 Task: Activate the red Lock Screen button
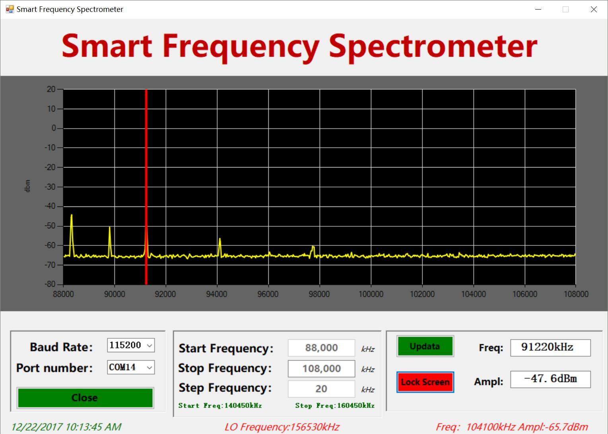pos(425,382)
